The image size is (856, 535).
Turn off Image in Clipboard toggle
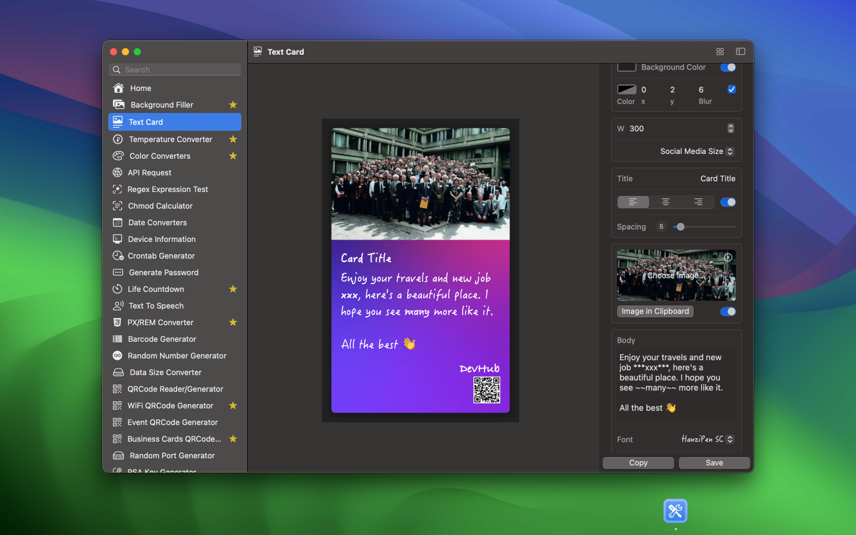[728, 311]
